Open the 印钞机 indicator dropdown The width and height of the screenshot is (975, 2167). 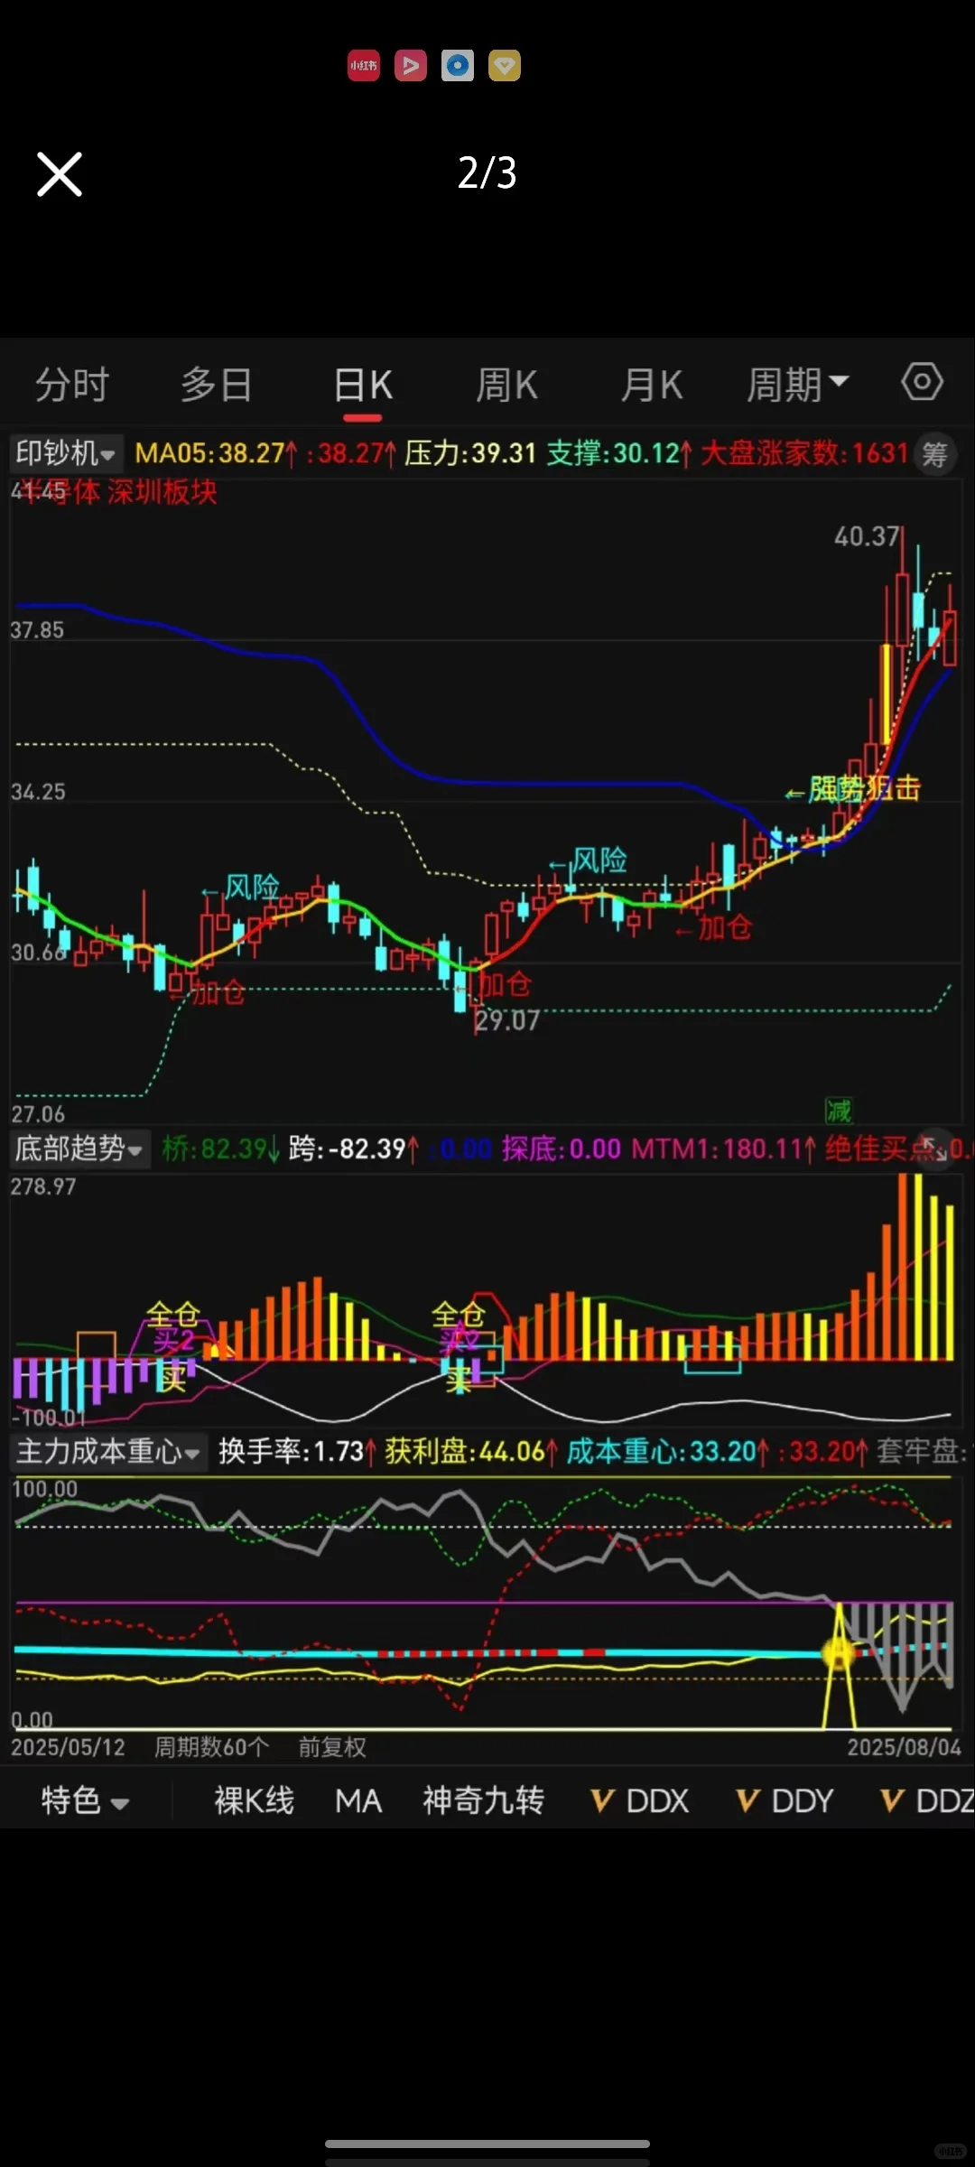65,453
